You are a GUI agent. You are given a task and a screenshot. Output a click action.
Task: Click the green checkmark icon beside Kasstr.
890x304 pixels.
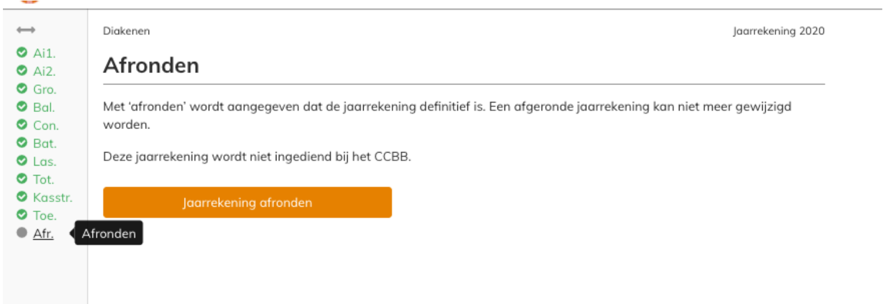click(x=22, y=197)
